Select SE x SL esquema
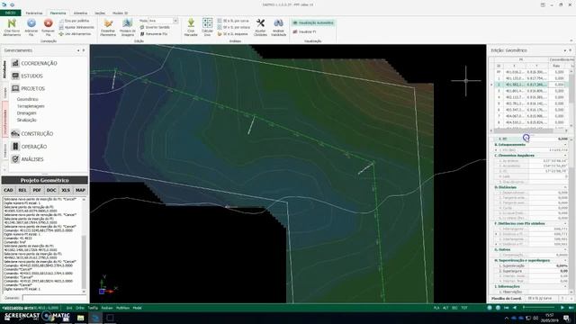Image resolution: width=576 pixels, height=324 pixels. [x=232, y=34]
